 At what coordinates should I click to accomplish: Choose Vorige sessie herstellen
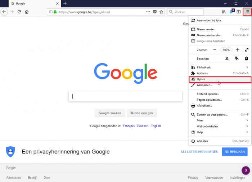click(220, 41)
